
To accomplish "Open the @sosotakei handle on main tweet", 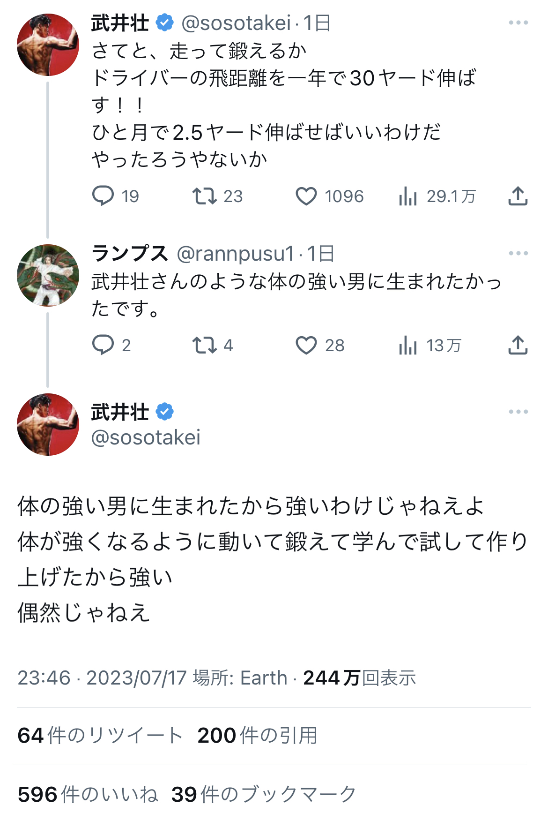I will [x=146, y=437].
